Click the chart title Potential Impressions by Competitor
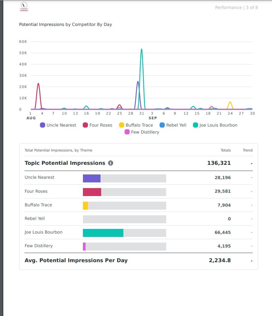272x316 pixels. [x=65, y=25]
